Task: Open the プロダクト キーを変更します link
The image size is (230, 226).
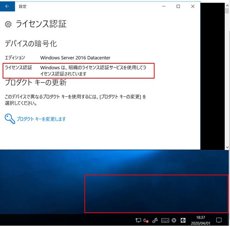Action: 41,119
